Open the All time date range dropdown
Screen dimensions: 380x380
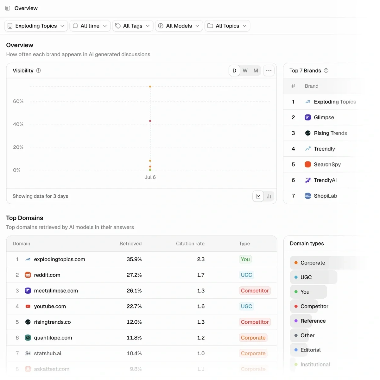90,26
